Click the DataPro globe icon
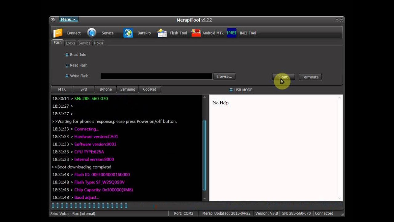This screenshot has width=394, height=222. tap(128, 33)
